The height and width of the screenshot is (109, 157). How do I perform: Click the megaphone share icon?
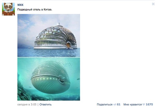coord(115,105)
